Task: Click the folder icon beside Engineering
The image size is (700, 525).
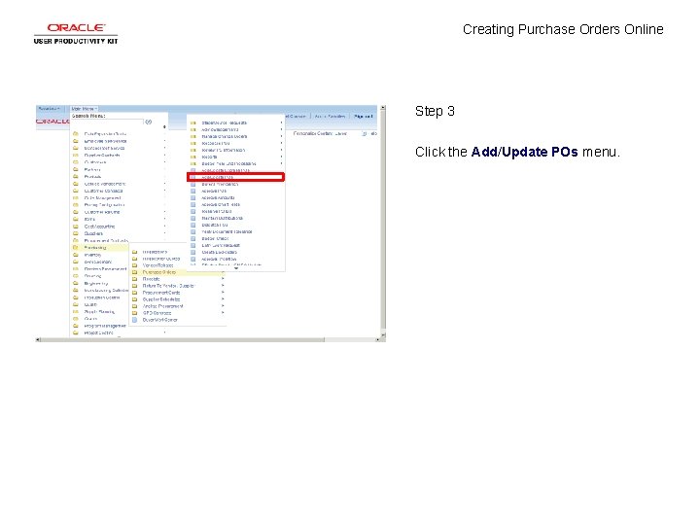Action: point(76,283)
